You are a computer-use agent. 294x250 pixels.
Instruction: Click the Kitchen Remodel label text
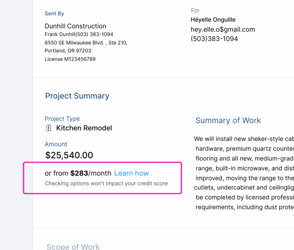point(84,128)
